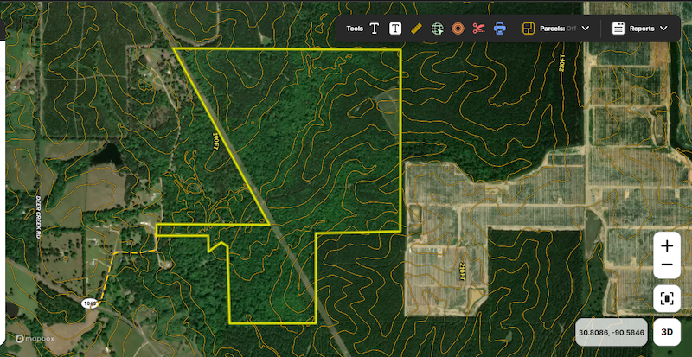Expand the Reports dropdown chevron

pyautogui.click(x=663, y=29)
